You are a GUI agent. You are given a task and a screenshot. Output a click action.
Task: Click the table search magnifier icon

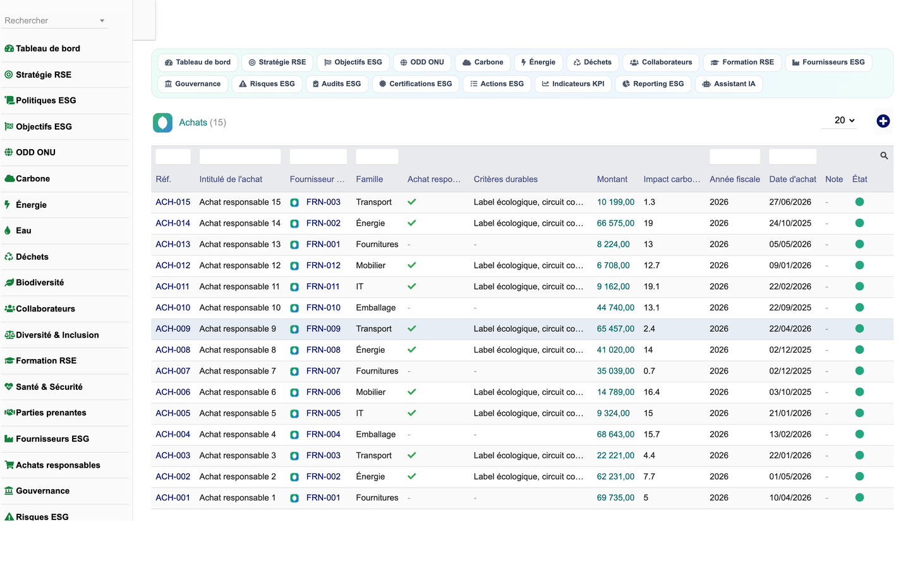(x=884, y=156)
